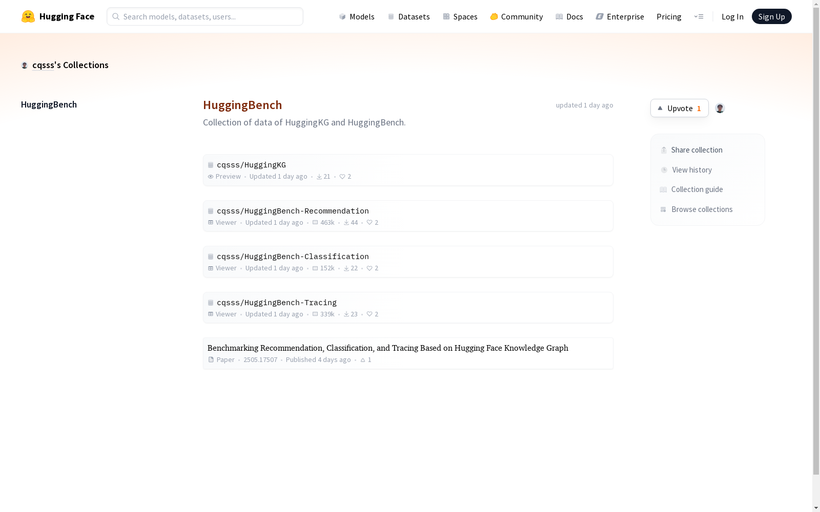Open View history link
Viewport: 820px width, 512px height.
click(686, 170)
